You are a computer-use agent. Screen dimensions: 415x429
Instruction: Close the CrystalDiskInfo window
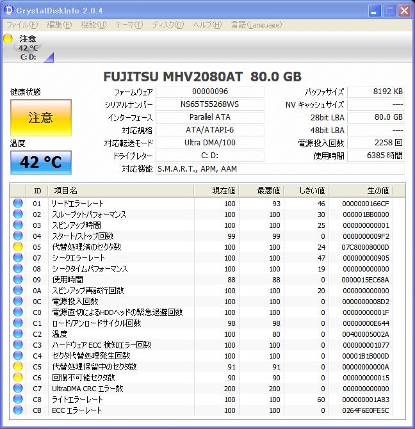[x=404, y=11]
